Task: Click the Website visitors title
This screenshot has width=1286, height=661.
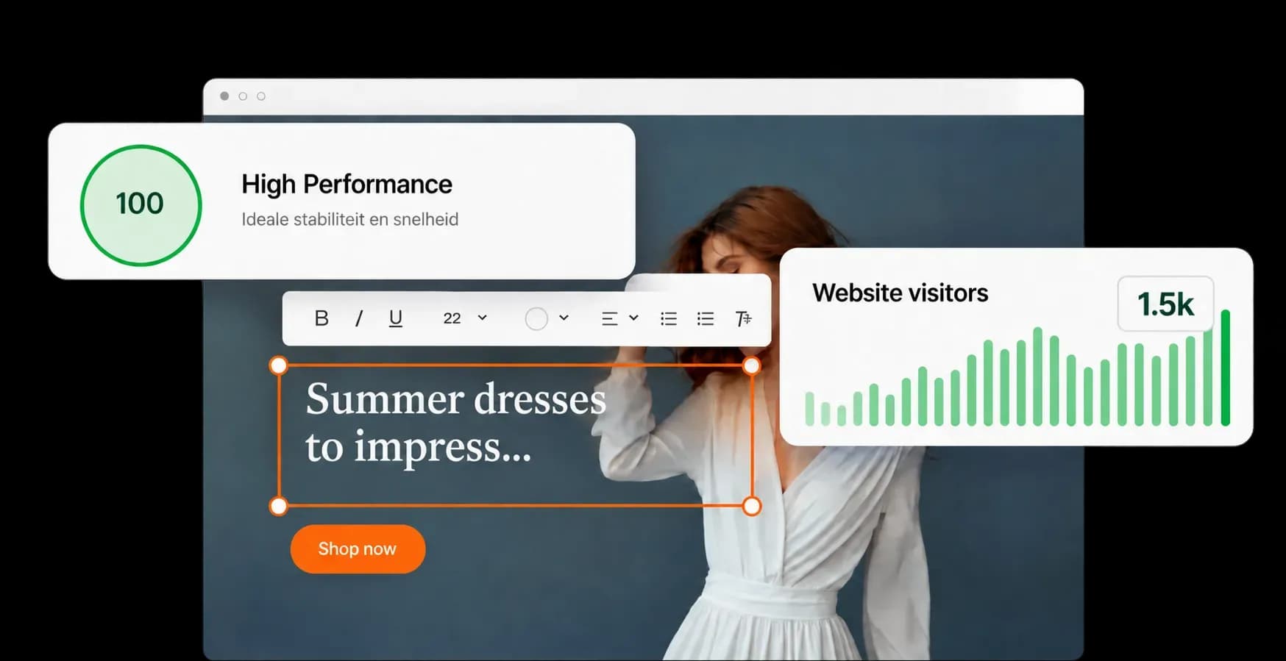Action: [900, 293]
